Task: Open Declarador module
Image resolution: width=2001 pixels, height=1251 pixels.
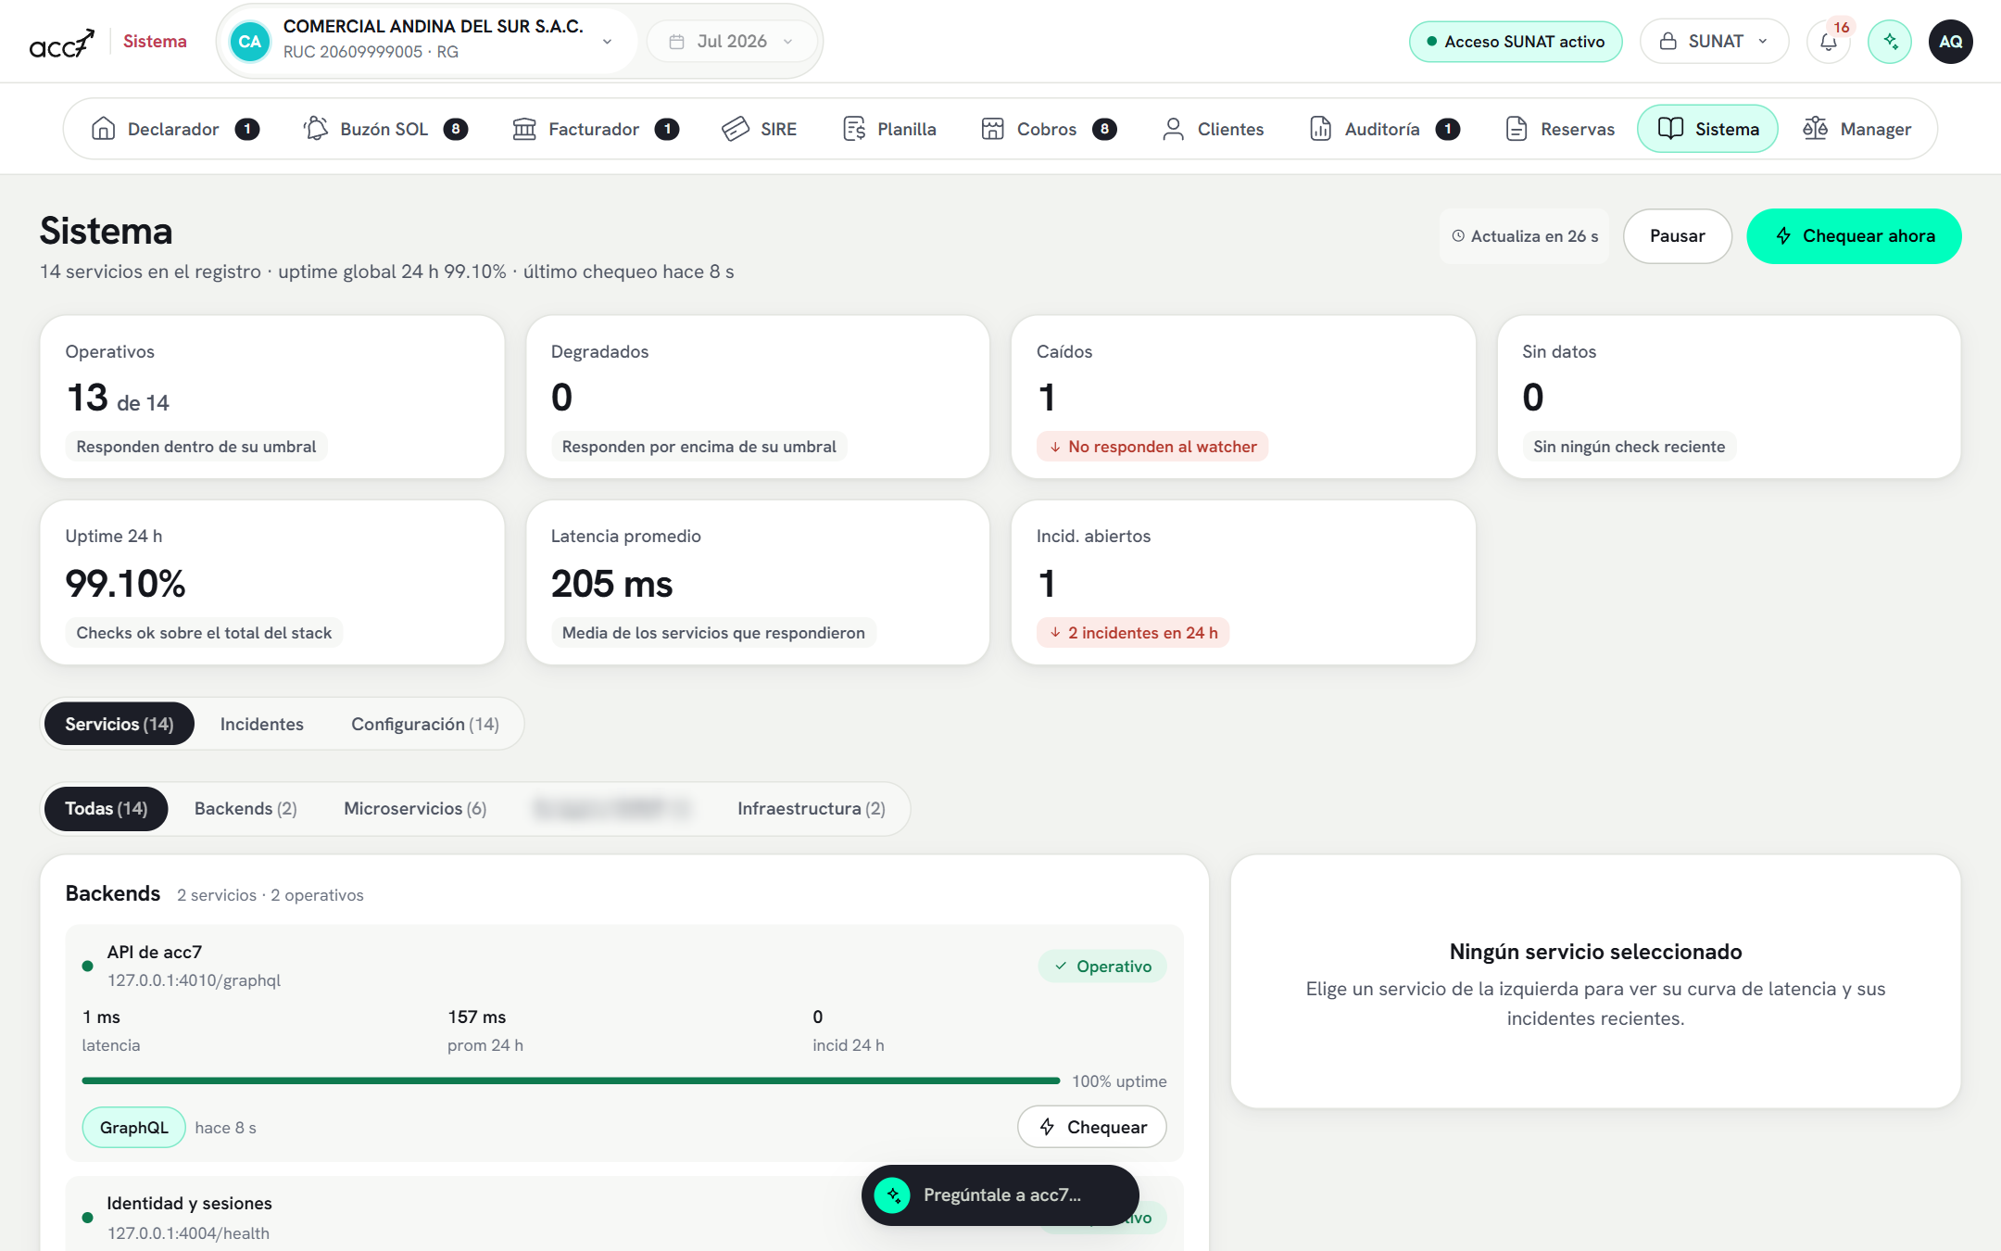Action: 175,129
